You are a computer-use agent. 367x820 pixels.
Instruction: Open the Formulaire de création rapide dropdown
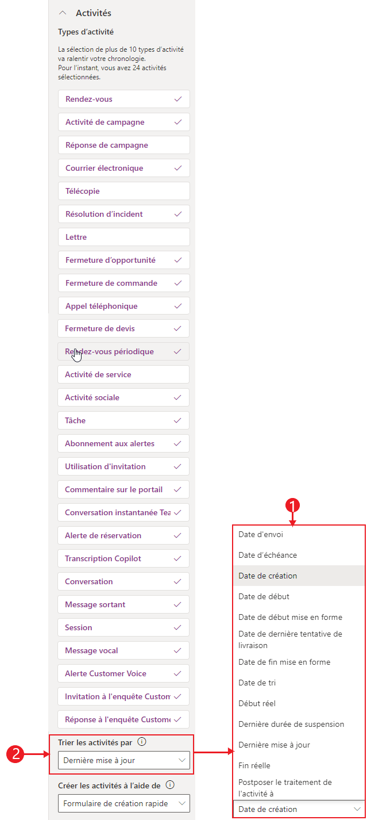(x=123, y=803)
